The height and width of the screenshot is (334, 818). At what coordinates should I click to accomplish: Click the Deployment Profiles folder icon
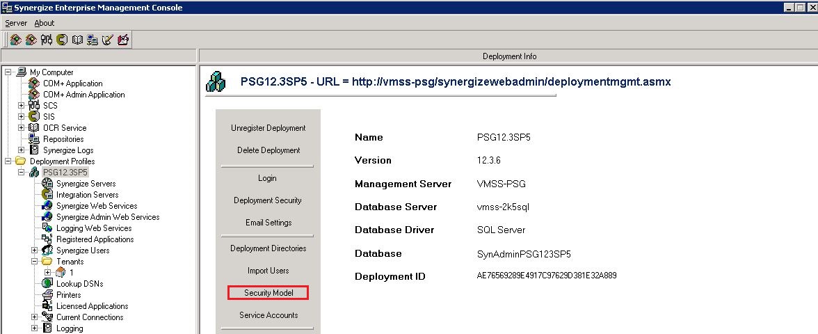(21, 161)
